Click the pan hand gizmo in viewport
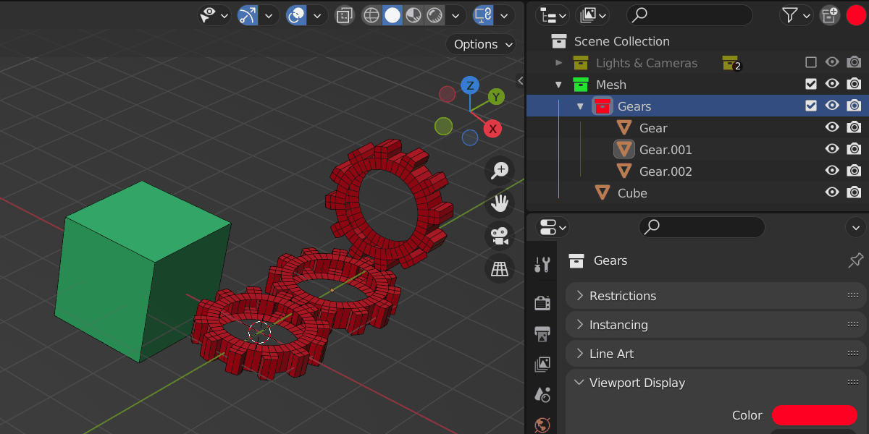Viewport: 869px width, 434px height. (500, 203)
